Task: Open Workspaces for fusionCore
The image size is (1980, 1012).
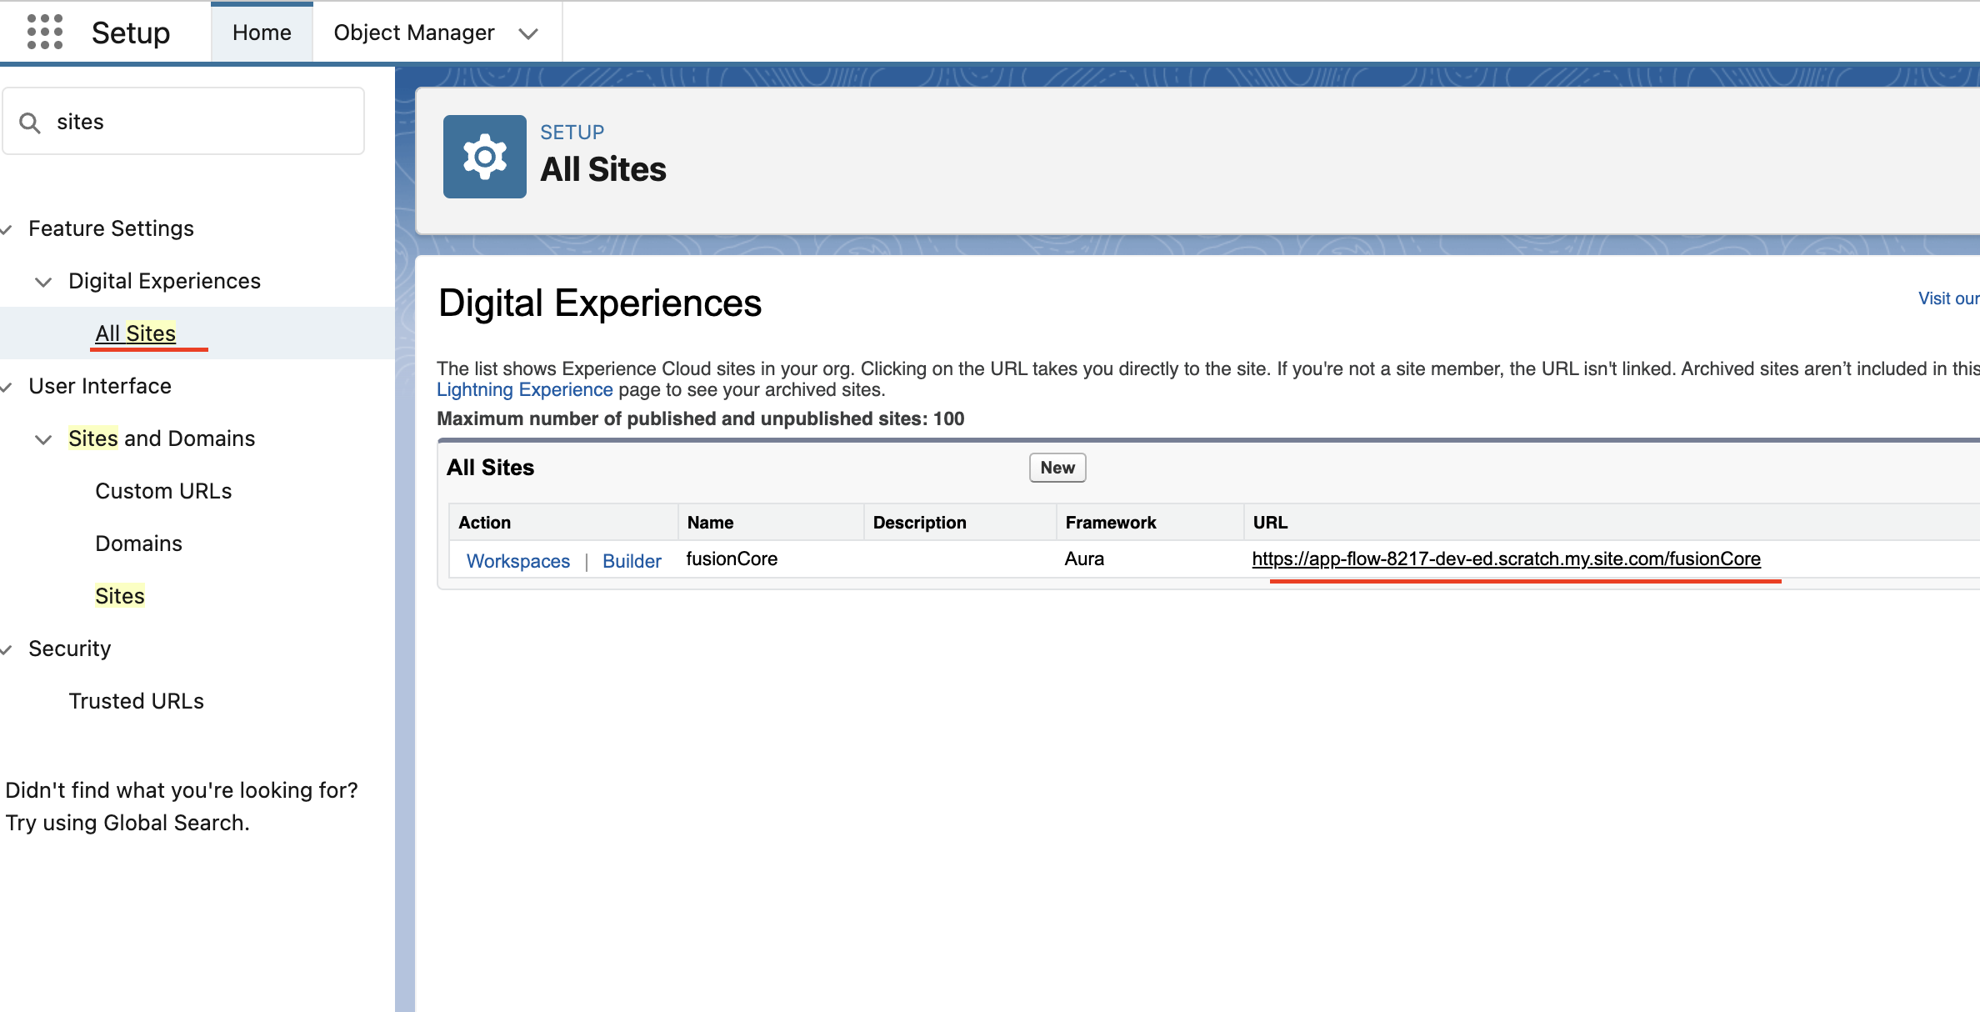Action: tap(518, 561)
